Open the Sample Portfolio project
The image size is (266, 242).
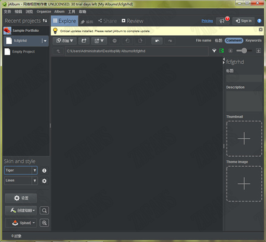point(26,31)
